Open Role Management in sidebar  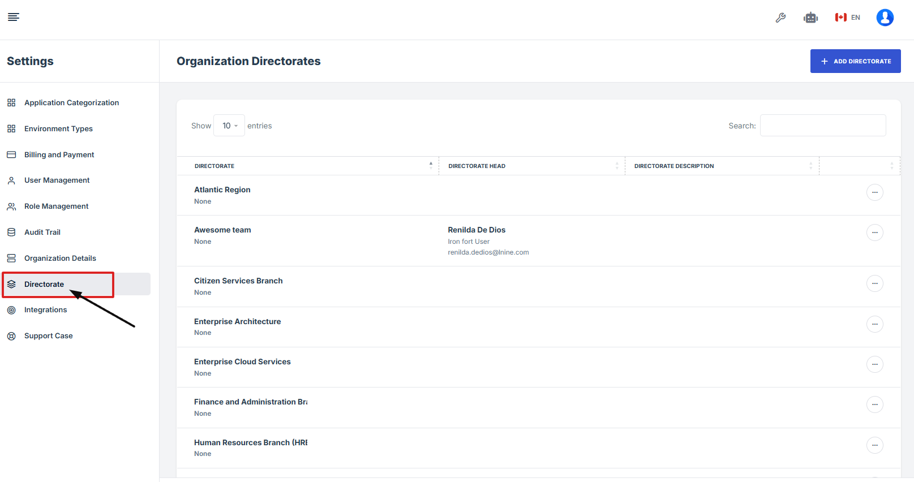(56, 206)
